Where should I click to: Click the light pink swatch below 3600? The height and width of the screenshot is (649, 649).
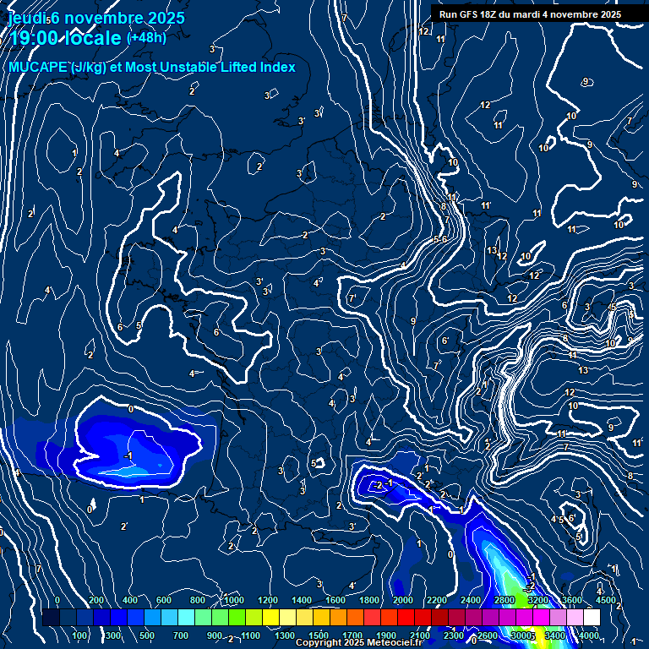point(575,617)
